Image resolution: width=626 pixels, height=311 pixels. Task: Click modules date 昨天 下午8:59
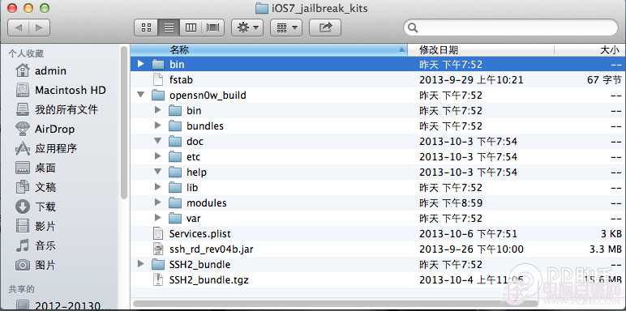[451, 203]
